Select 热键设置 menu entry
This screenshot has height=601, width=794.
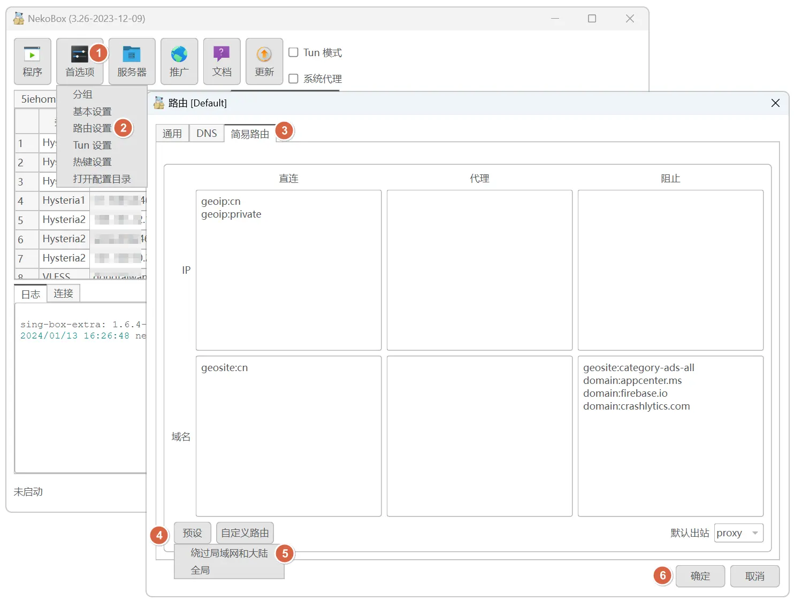102,161
